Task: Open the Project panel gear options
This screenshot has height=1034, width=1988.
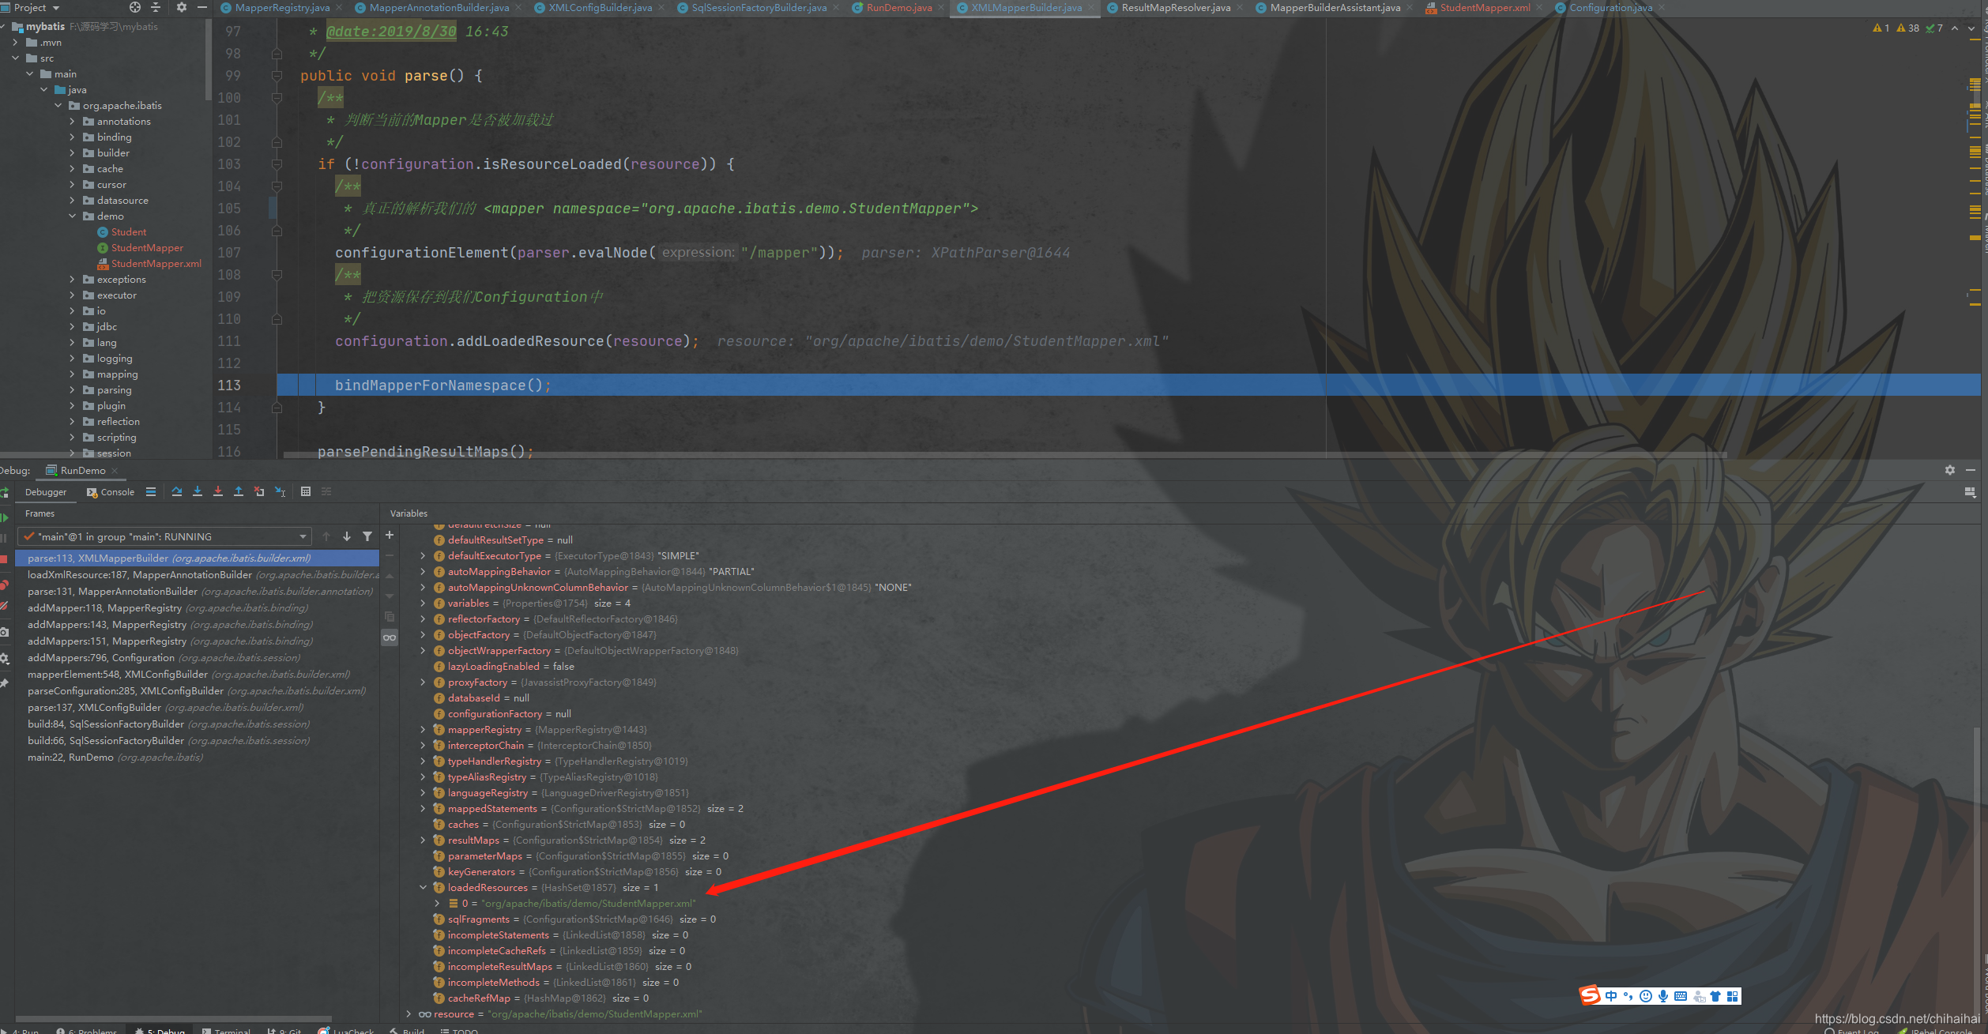Action: coord(182,7)
